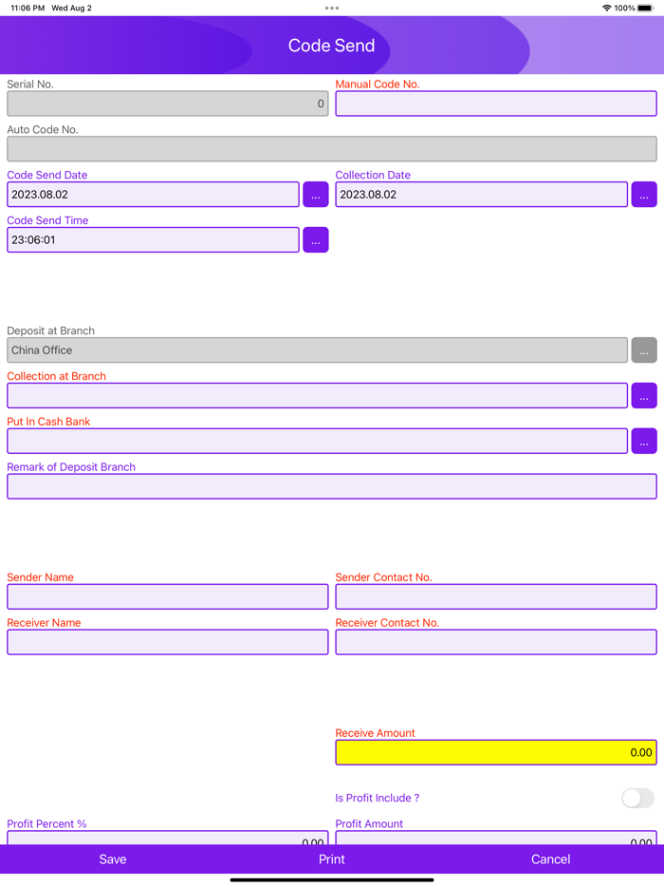Open the Collection Date picker ellipsis
Image resolution: width=664 pixels, height=887 pixels.
(644, 194)
